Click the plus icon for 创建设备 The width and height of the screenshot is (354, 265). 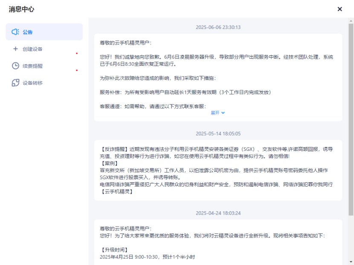[15, 49]
